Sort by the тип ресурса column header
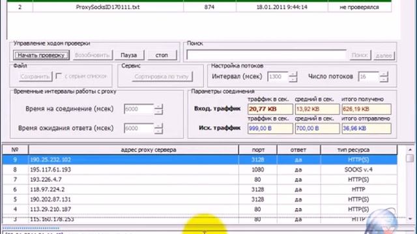 coord(359,149)
